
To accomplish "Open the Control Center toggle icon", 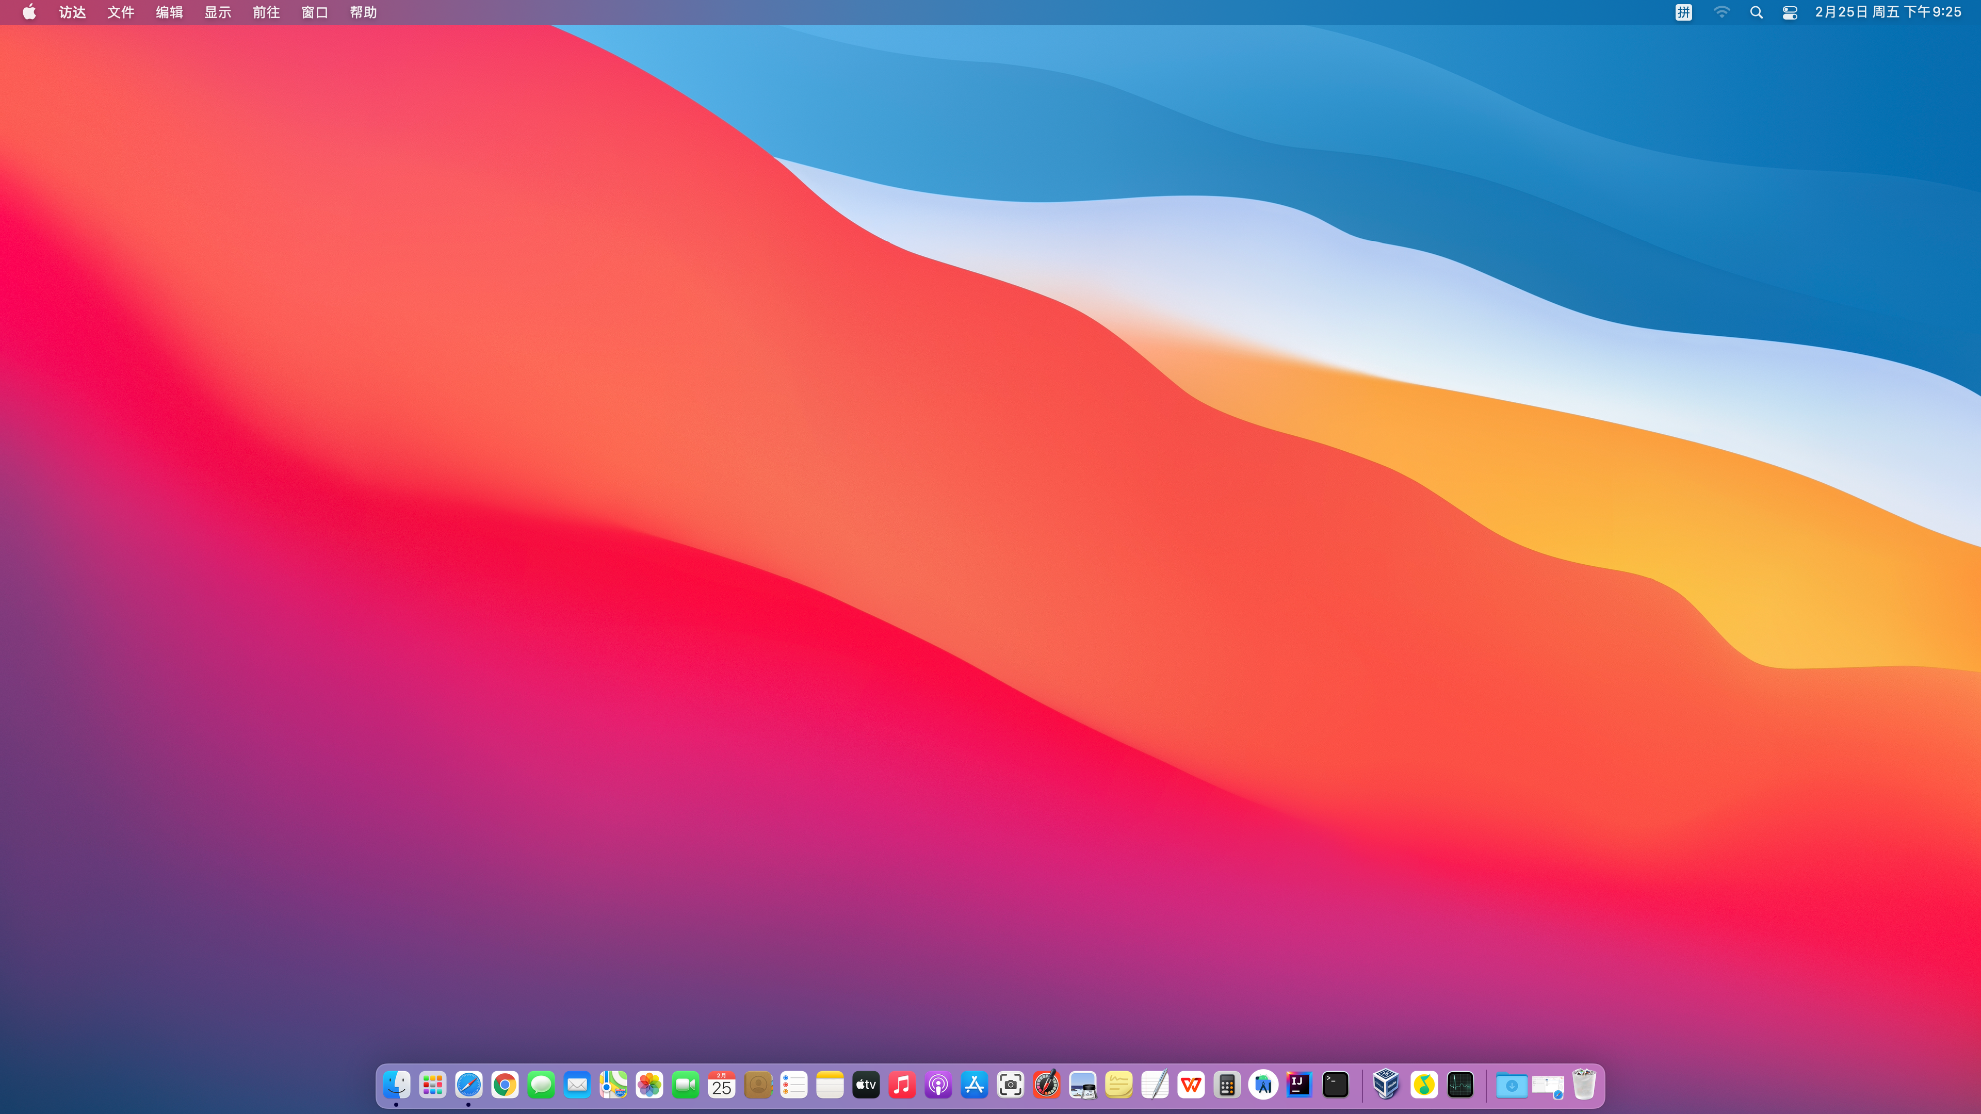I will pyautogui.click(x=1790, y=12).
